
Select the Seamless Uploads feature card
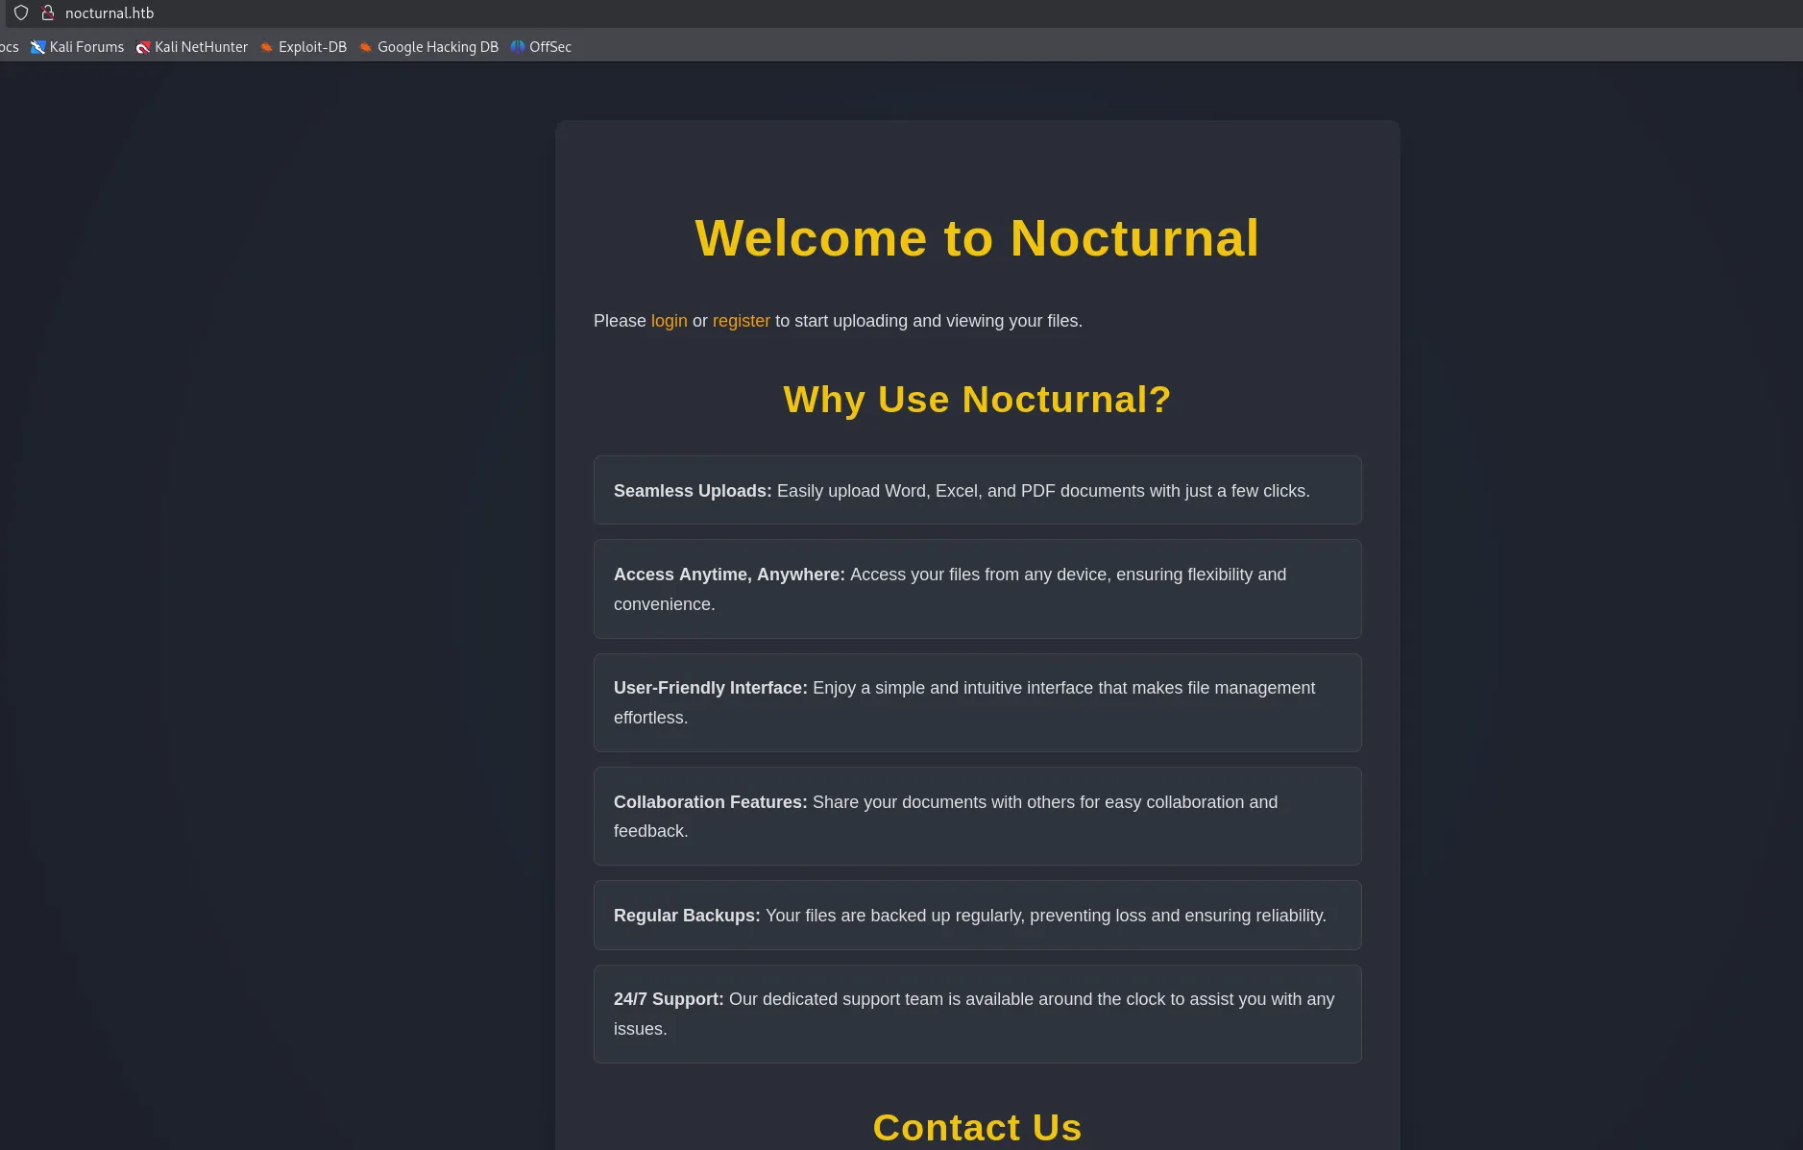(977, 490)
